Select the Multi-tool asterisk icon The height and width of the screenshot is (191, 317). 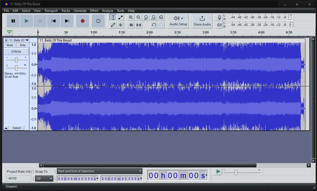pyautogui.click(x=120, y=25)
